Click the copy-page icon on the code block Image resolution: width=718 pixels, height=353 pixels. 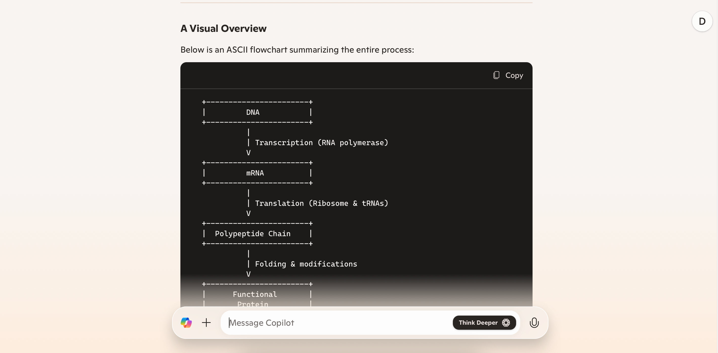[496, 75]
